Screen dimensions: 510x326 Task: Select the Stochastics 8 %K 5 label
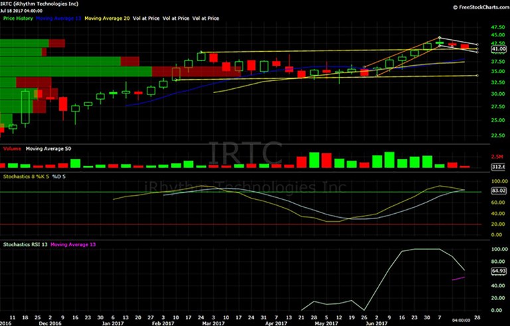(26, 177)
